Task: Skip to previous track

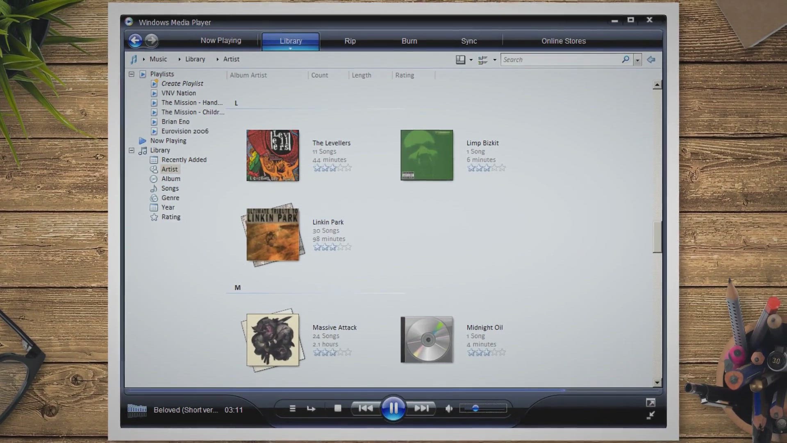Action: [366, 408]
